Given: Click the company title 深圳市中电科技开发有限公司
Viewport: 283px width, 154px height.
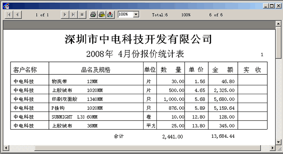Looking at the screenshot, I should pyautogui.click(x=138, y=39).
